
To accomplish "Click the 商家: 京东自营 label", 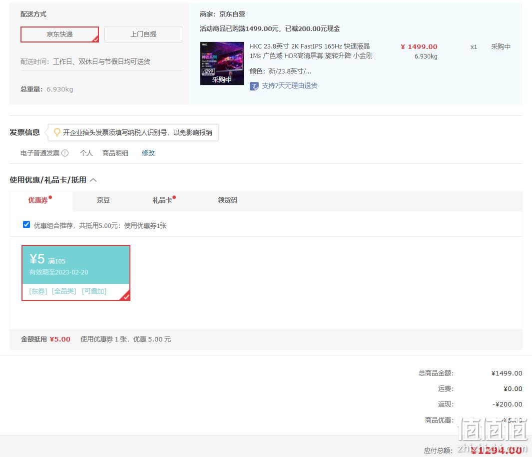I will point(223,14).
